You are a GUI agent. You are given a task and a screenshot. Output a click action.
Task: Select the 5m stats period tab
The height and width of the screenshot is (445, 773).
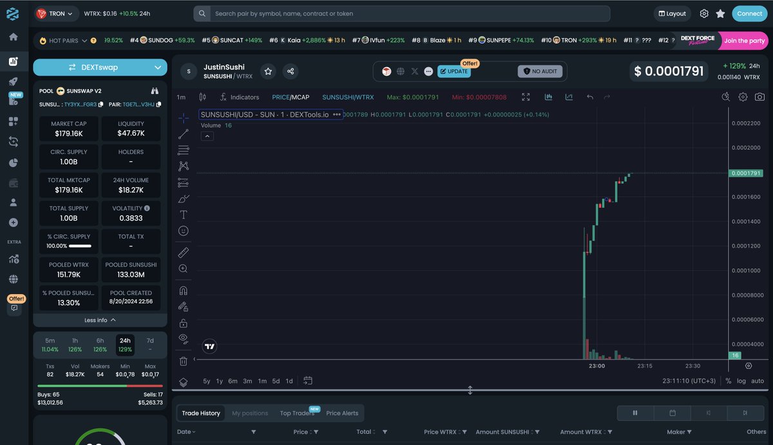coord(50,344)
